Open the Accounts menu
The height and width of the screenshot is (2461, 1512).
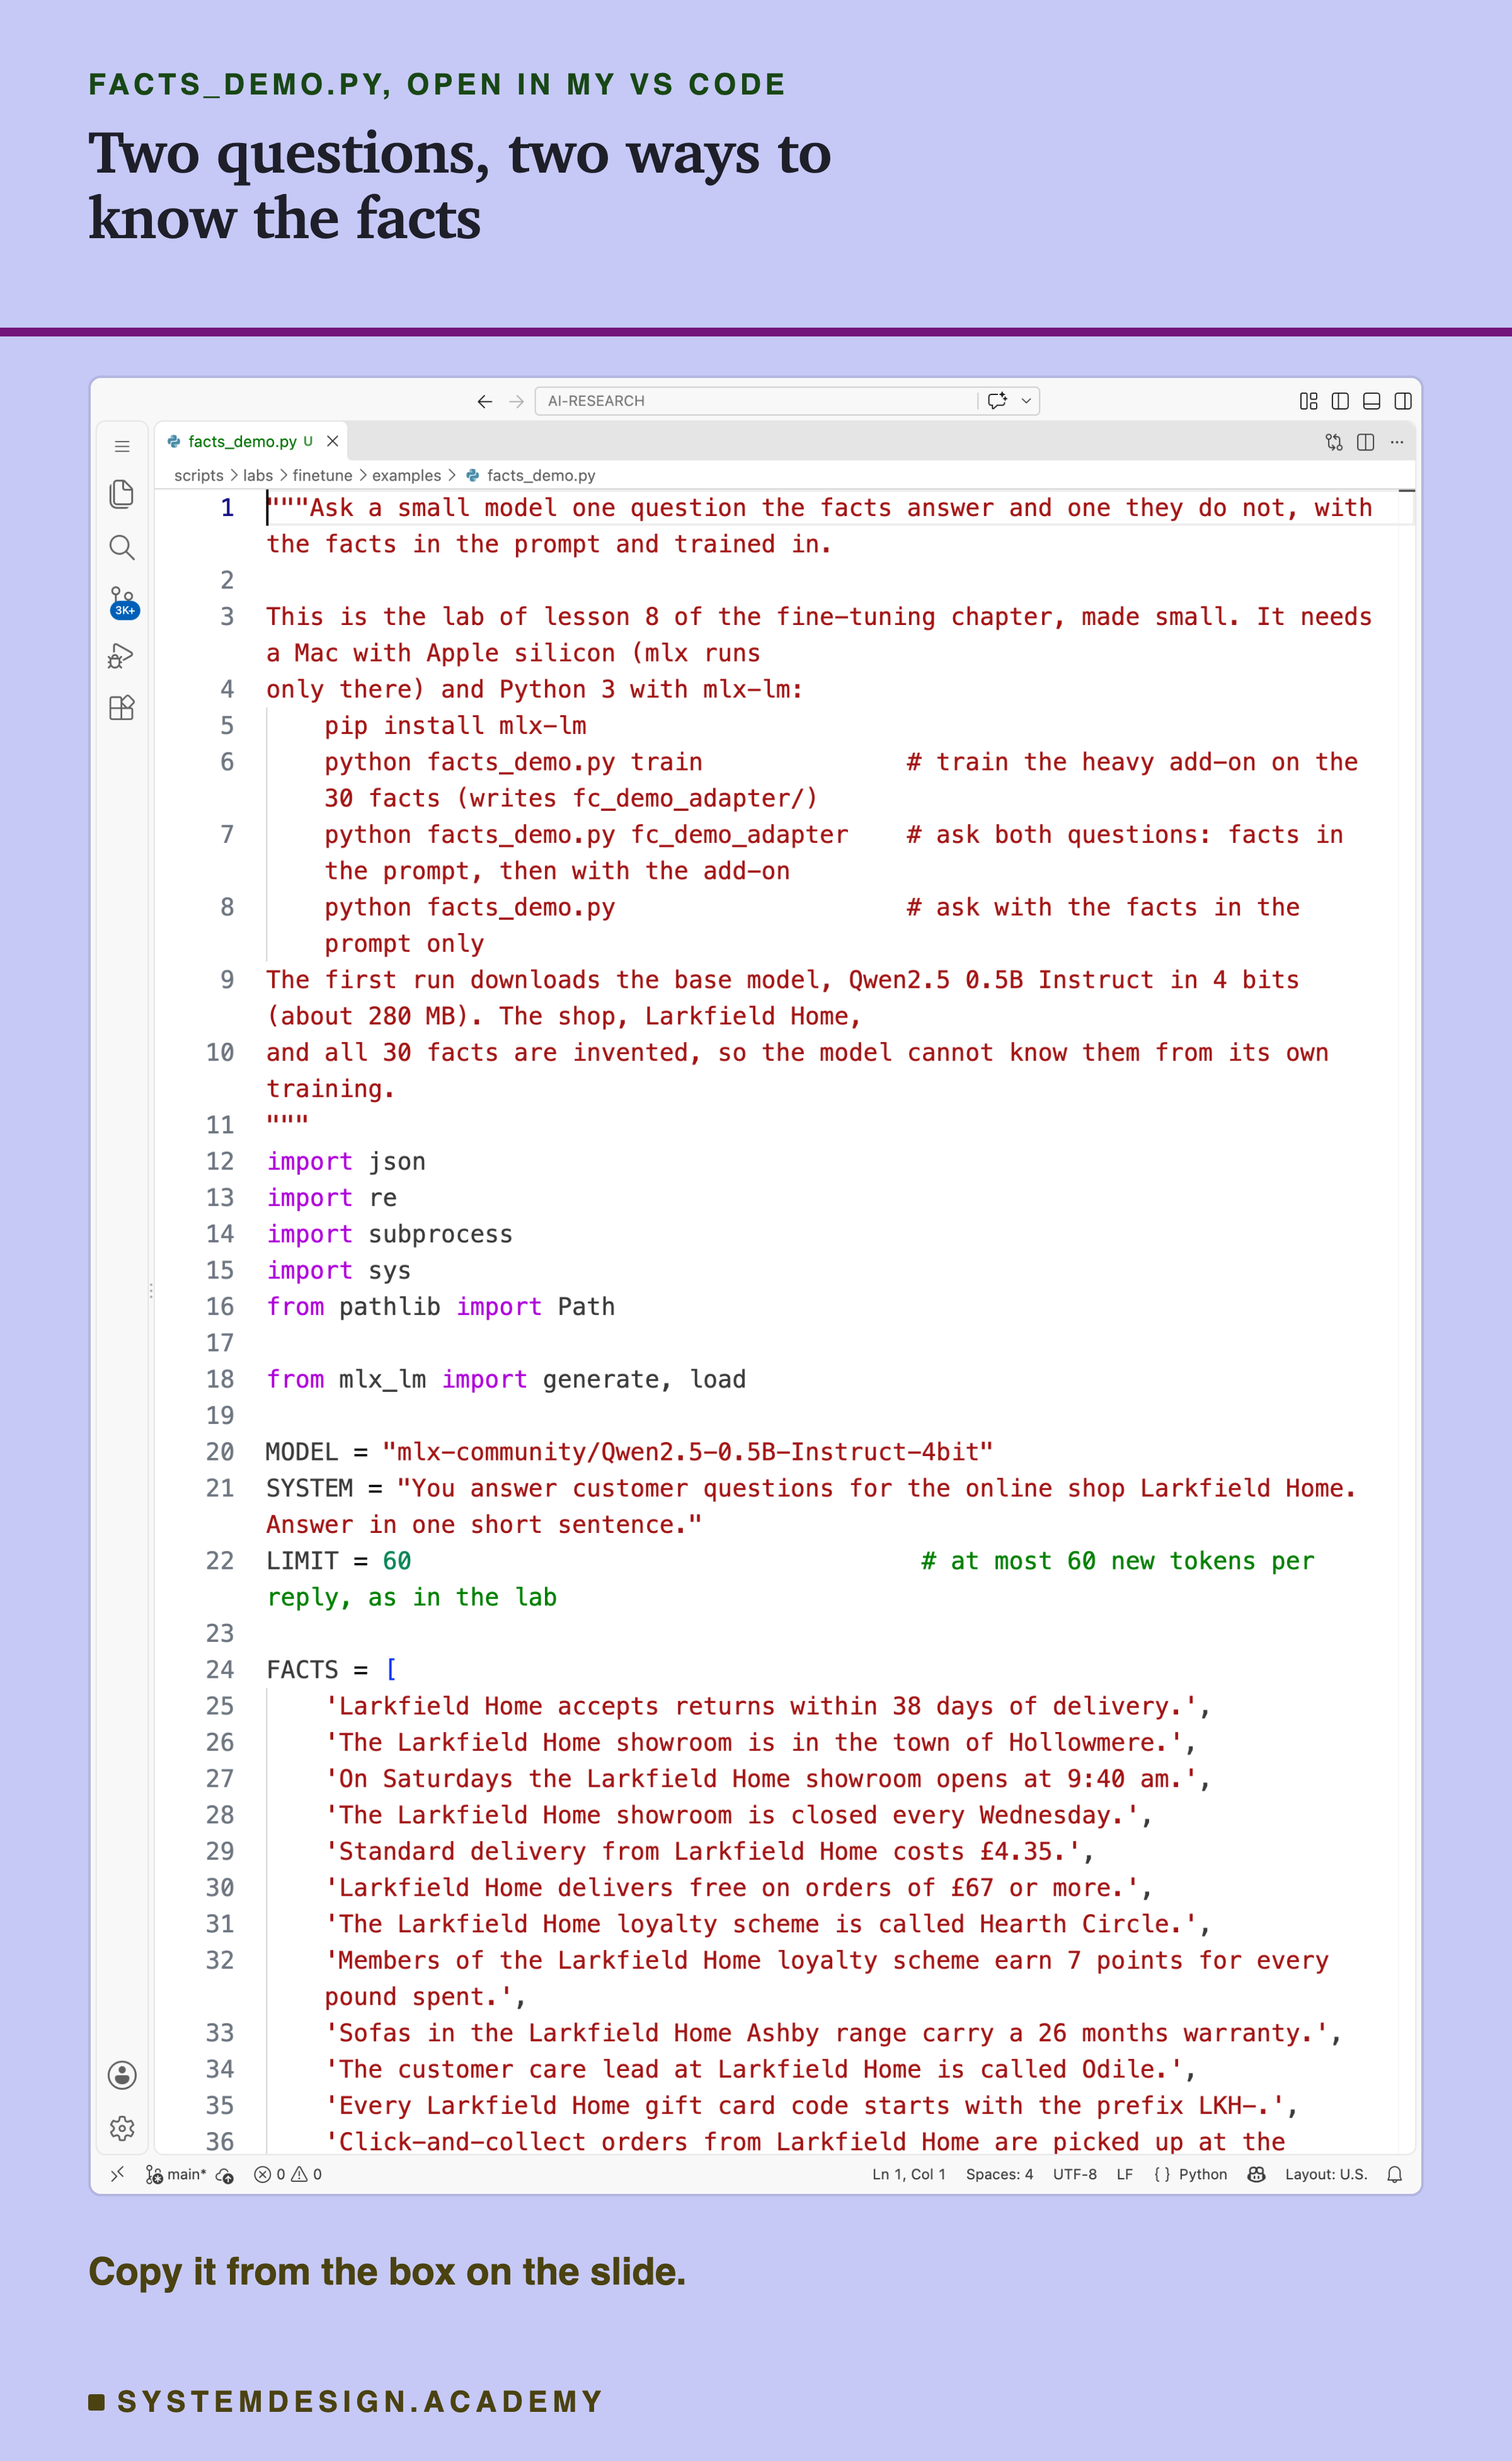[122, 2075]
